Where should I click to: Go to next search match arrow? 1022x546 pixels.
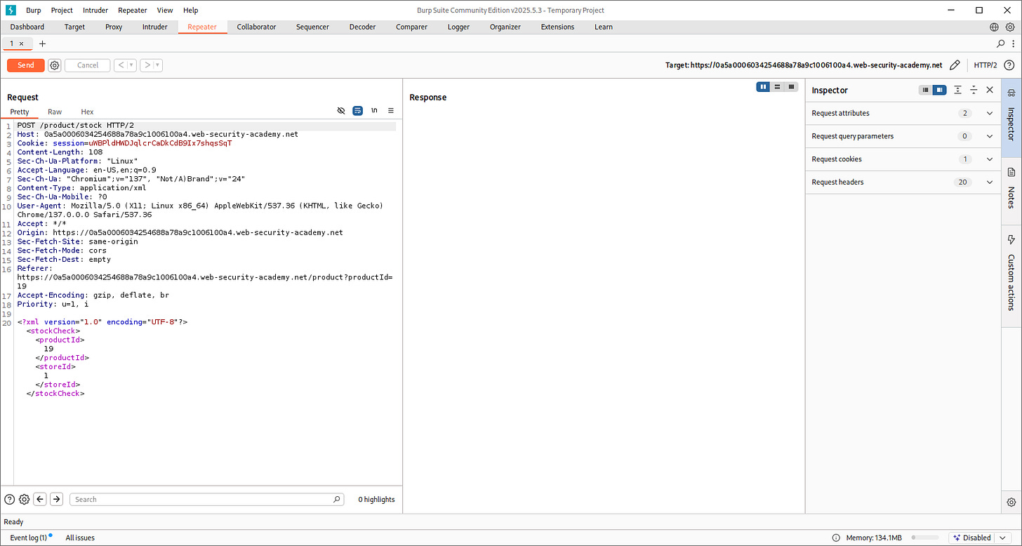[57, 499]
